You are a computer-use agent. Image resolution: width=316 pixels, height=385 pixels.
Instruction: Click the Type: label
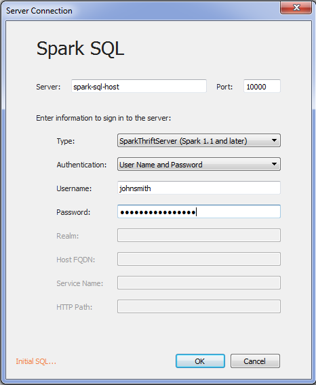66,141
